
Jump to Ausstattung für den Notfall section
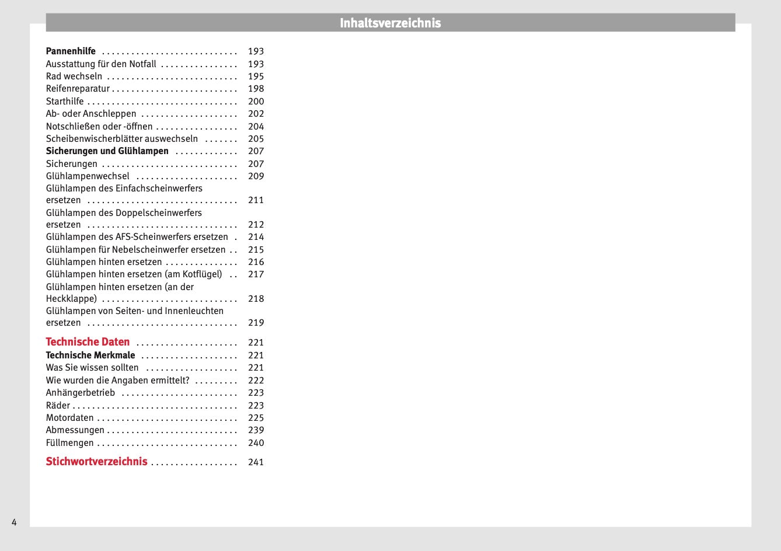[x=101, y=64]
